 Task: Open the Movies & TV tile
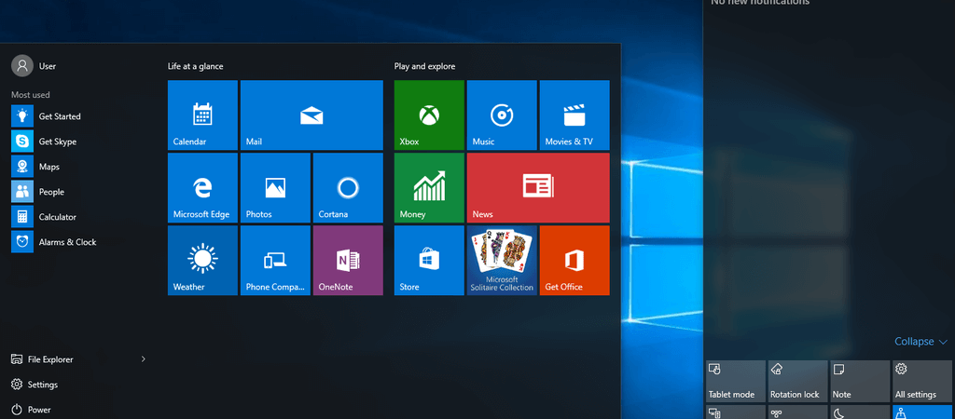[x=574, y=115]
